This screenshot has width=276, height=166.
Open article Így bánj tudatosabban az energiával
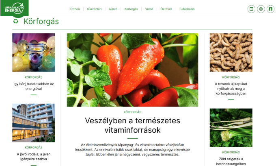(x=34, y=86)
